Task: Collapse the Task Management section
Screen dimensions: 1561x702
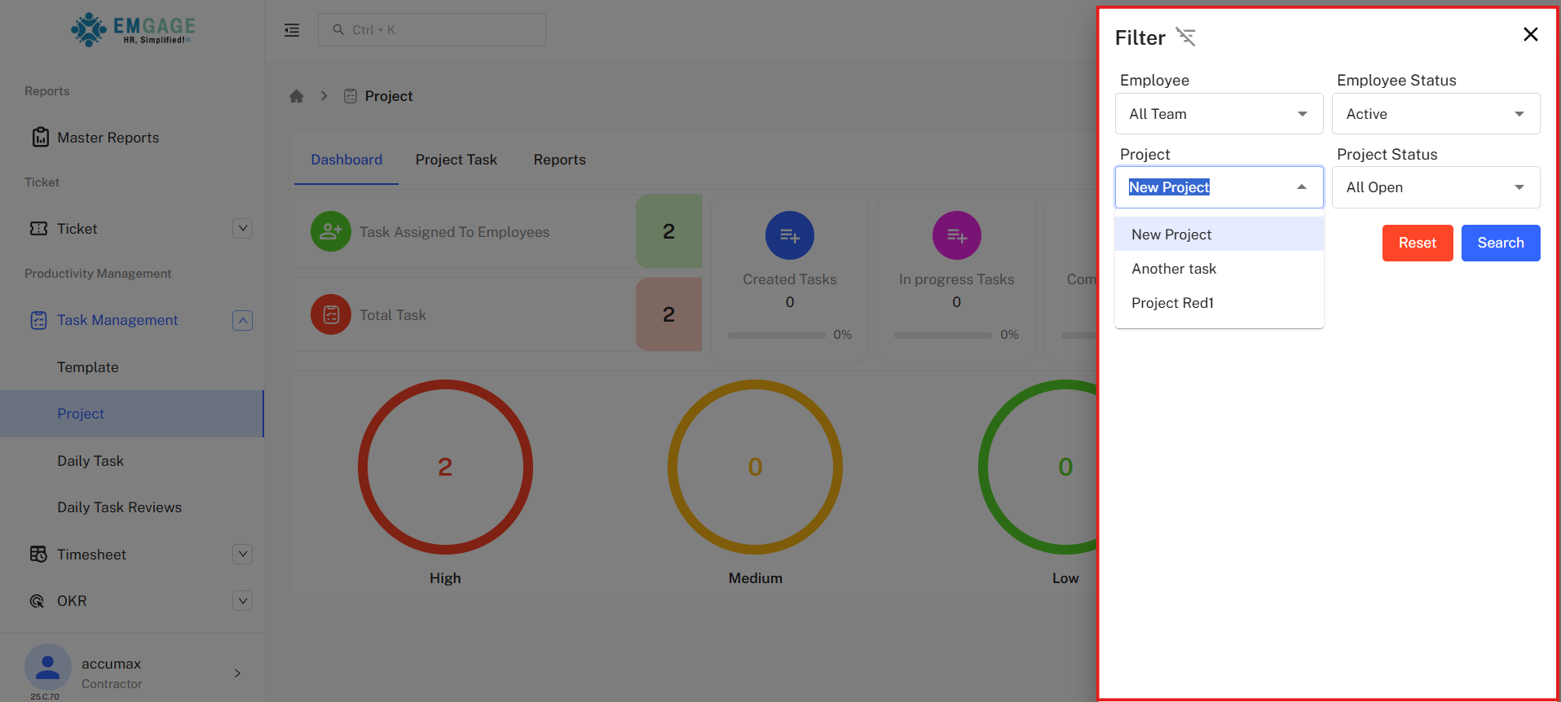Action: [242, 321]
